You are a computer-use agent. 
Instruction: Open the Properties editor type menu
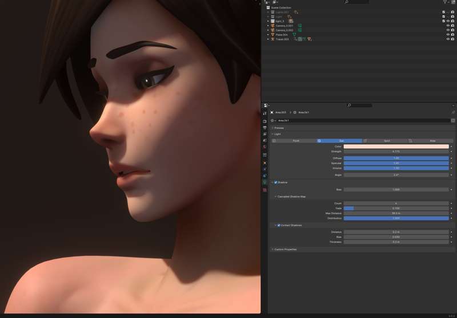[x=266, y=105]
